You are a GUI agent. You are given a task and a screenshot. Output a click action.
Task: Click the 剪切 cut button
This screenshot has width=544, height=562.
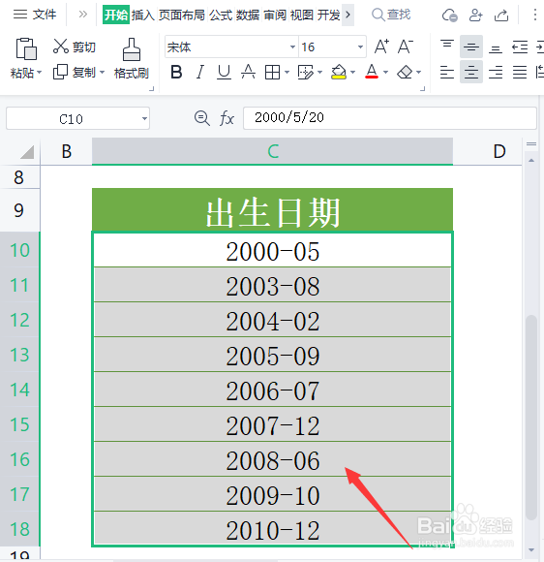click(75, 47)
